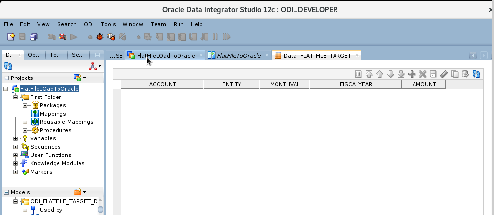494x215 pixels.
Task: Click the greyed bug-with-slash debug icon
Action: 122,37
